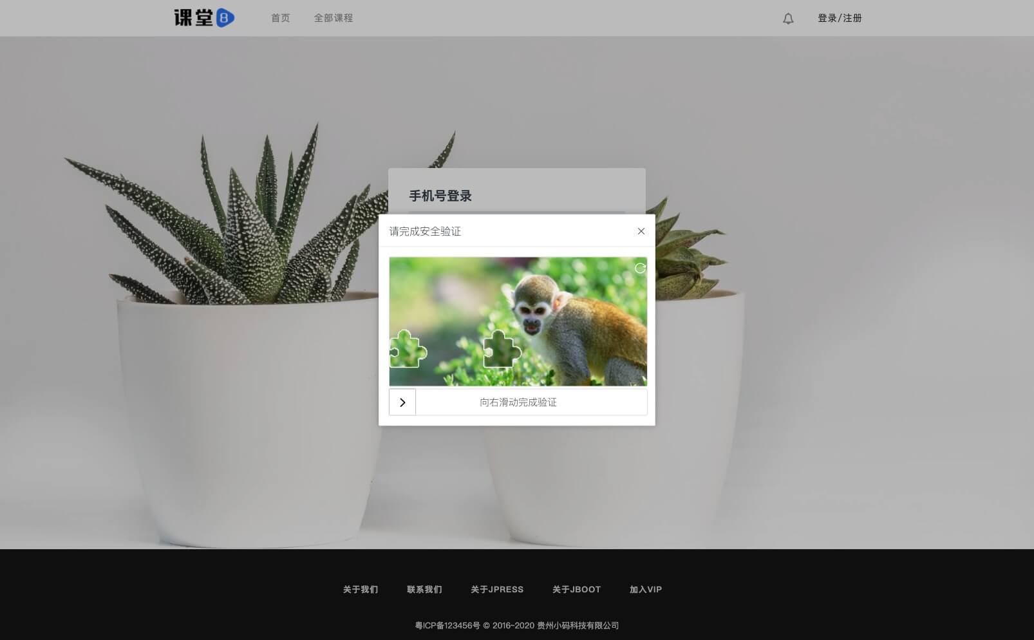Viewport: 1034px width, 640px height.
Task: Open the 加入VIP footer link
Action: click(x=646, y=589)
